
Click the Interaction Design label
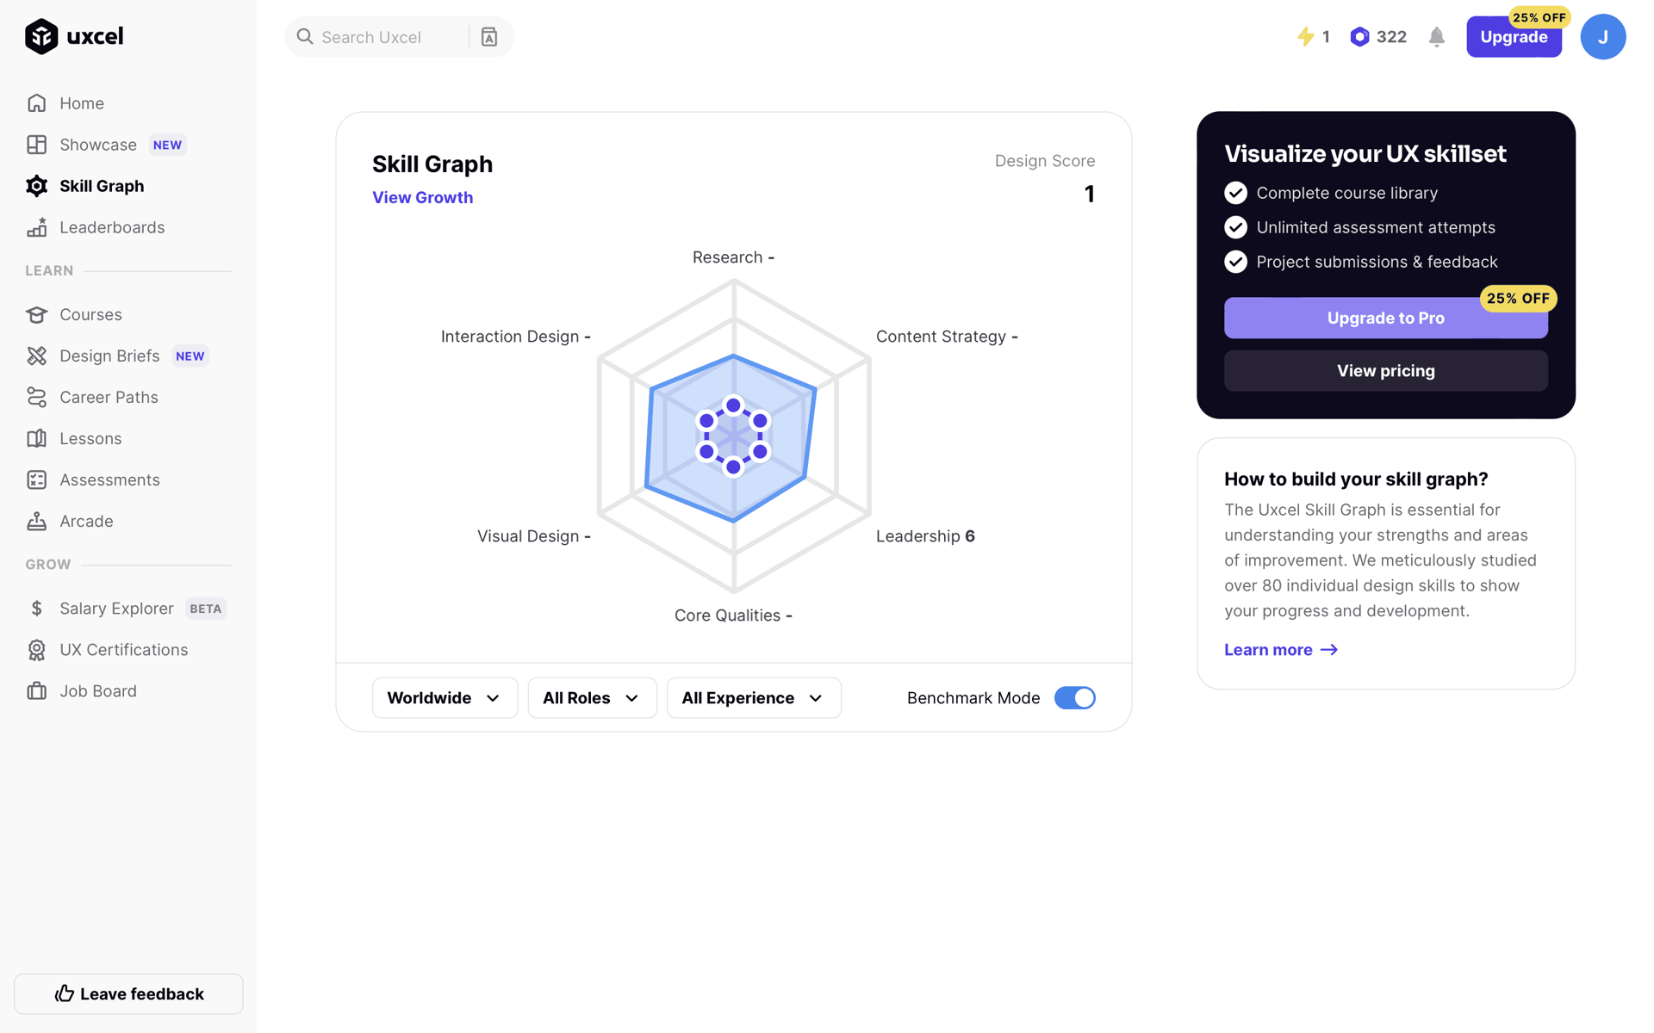(516, 337)
